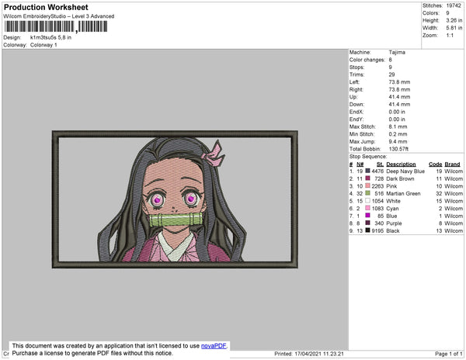Click the Cyan thread color swatch
Screen dimensions: 466x360
(367, 208)
